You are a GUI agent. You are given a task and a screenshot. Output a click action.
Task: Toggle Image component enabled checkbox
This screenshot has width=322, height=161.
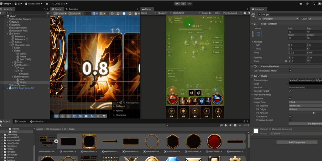click(x=259, y=76)
